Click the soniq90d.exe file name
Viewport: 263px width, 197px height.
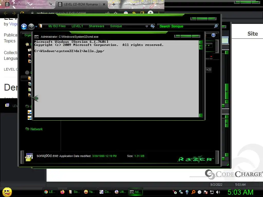pos(48,156)
